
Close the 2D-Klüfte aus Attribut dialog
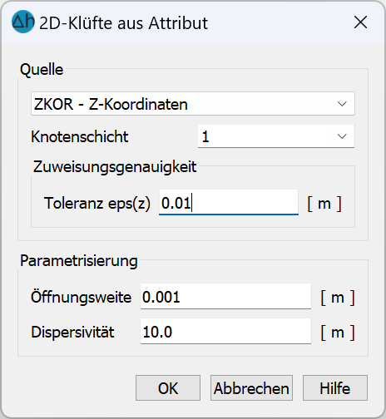click(x=360, y=22)
